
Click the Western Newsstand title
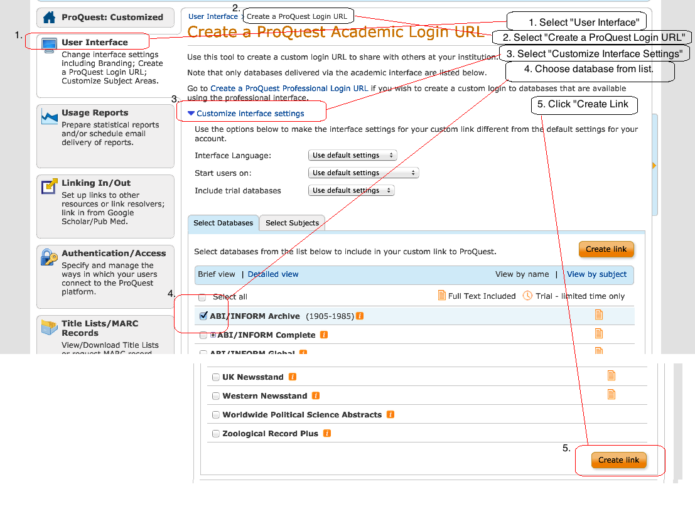pos(264,396)
